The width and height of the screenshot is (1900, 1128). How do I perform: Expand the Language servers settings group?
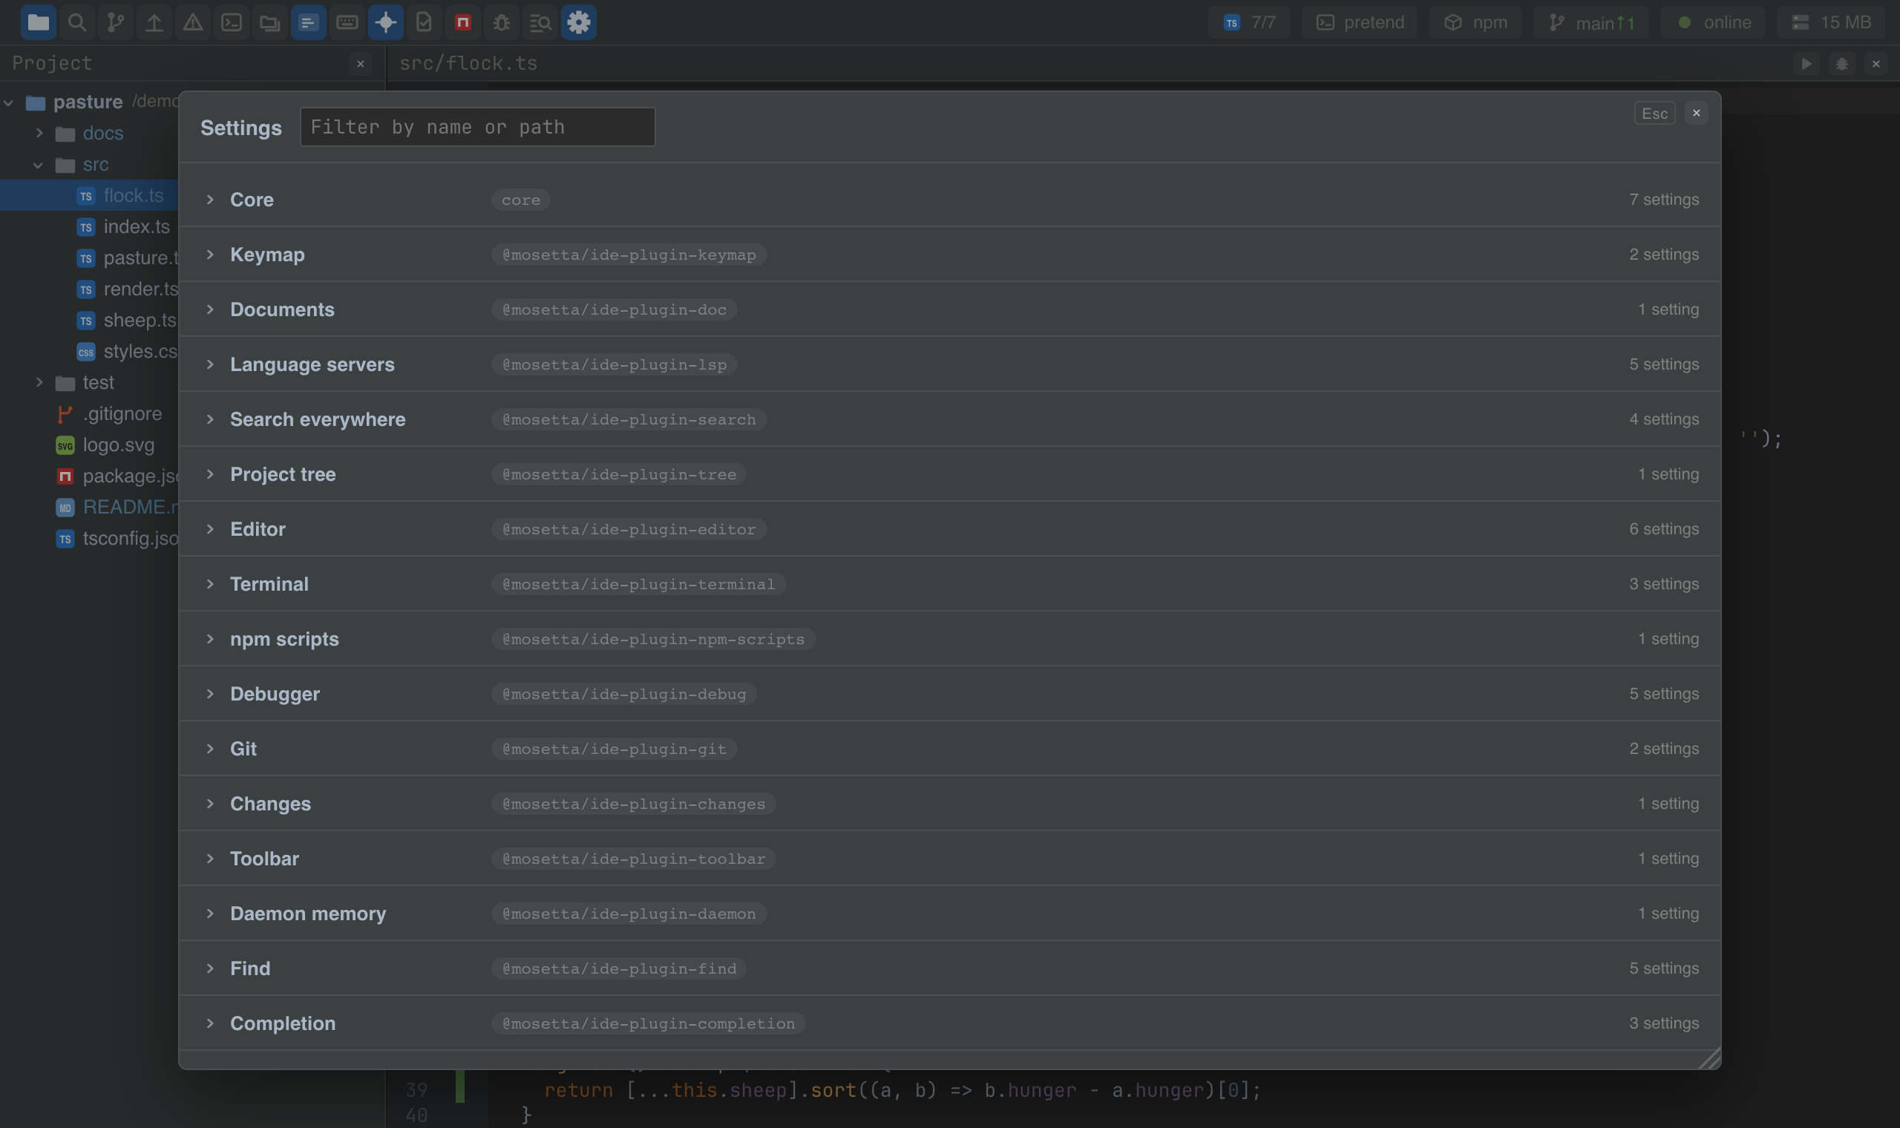[x=211, y=364]
